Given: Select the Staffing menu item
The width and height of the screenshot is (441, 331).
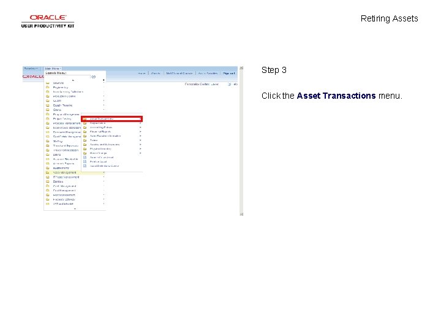Looking at the screenshot, I should click(58, 142).
